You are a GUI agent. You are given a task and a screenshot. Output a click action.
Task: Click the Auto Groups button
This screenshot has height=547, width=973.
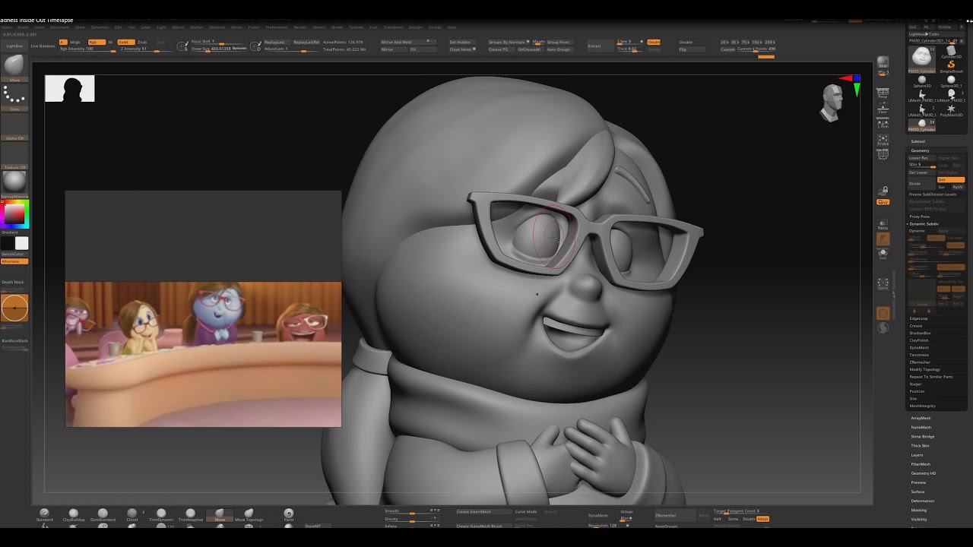point(559,49)
